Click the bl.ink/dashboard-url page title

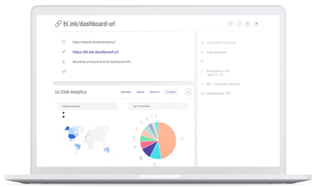89,24
